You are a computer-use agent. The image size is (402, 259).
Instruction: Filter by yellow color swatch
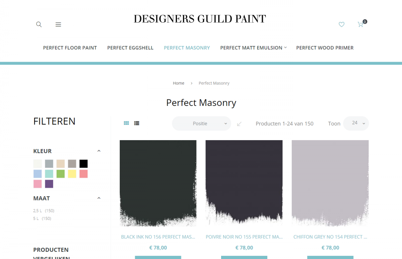72,174
